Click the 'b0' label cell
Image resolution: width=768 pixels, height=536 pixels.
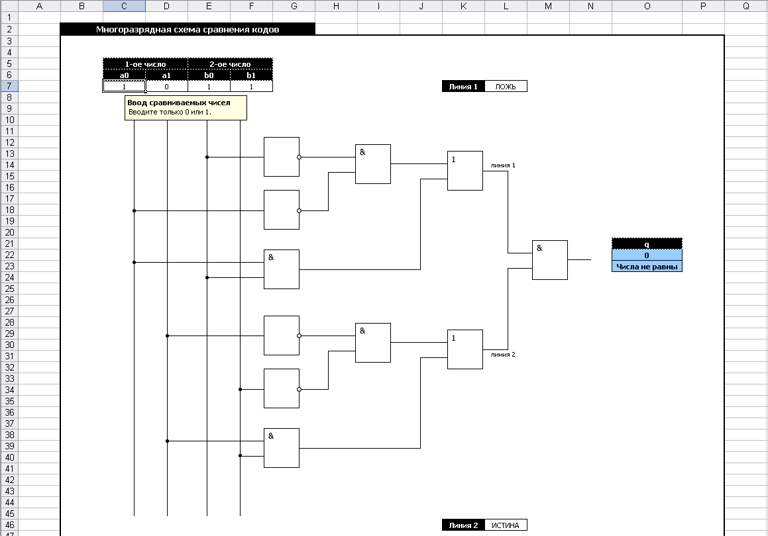click(x=209, y=75)
